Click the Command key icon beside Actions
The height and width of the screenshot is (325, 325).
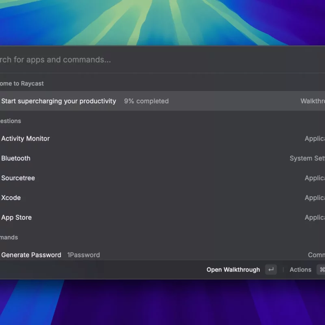321,270
